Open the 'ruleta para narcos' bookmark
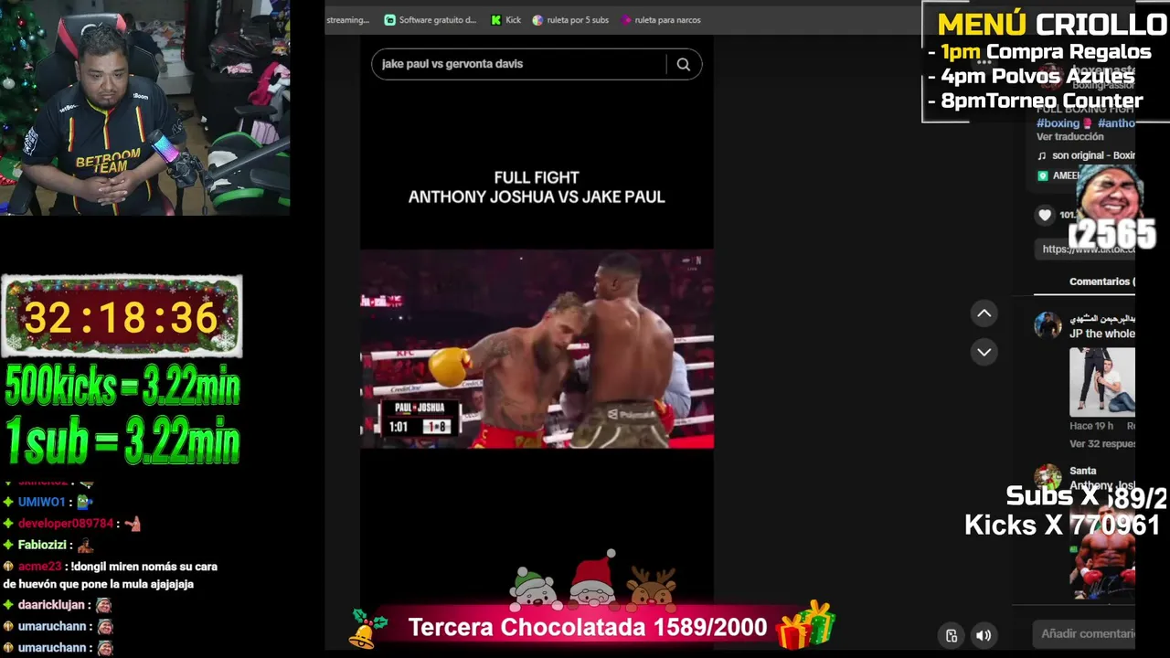 661,20
